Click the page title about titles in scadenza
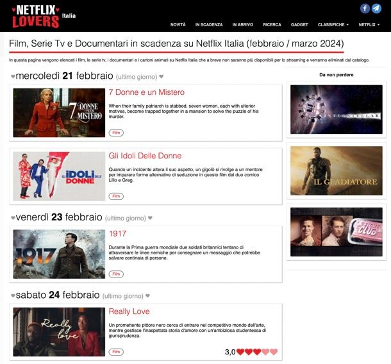The height and width of the screenshot is (364, 391). coord(176,44)
